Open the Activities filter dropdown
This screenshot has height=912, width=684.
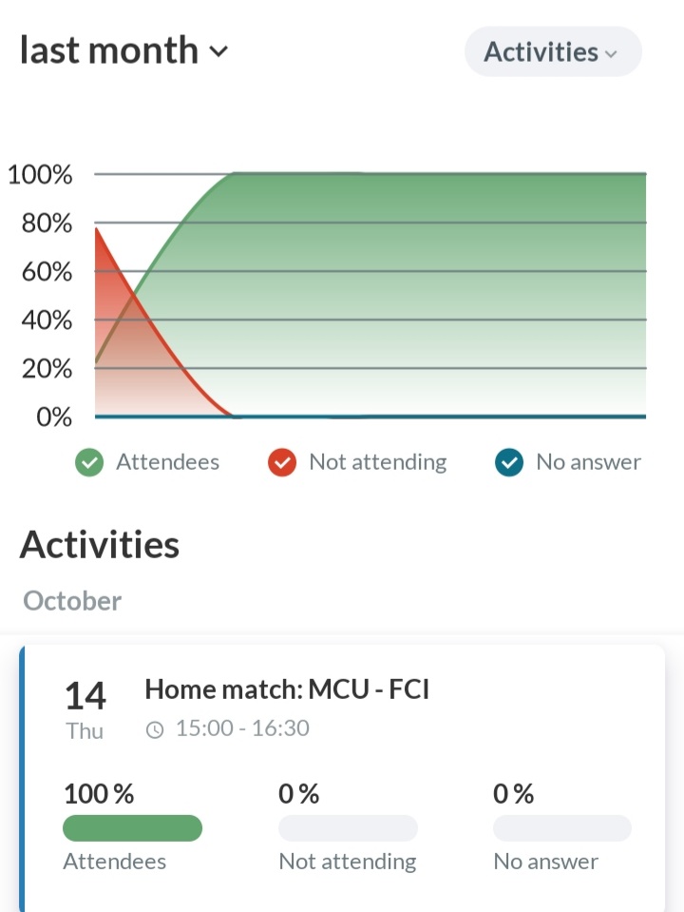pyautogui.click(x=552, y=52)
